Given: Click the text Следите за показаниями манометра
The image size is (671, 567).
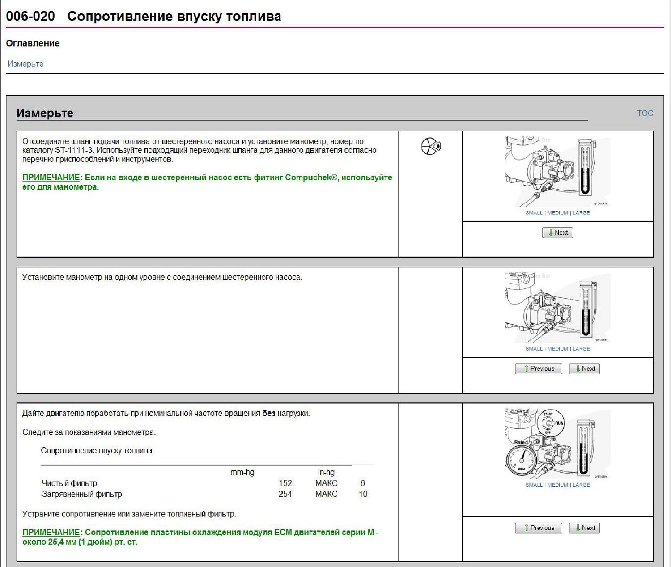Looking at the screenshot, I should (x=89, y=432).
